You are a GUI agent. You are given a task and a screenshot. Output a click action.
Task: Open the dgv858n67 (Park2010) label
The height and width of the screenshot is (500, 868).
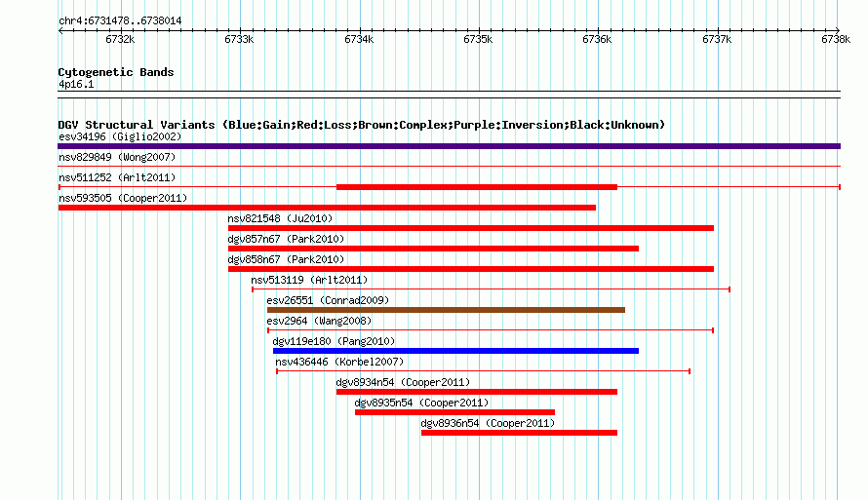[x=286, y=259]
